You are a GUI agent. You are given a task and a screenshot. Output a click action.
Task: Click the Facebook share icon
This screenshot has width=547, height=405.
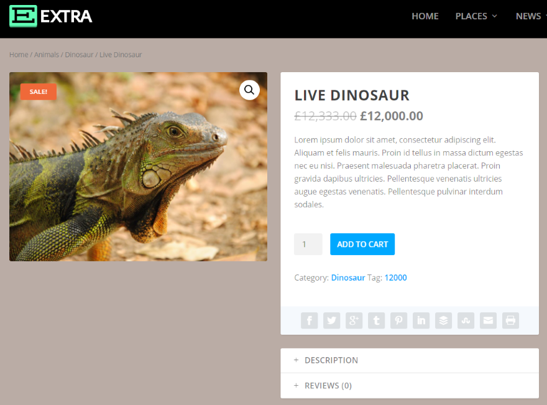pos(309,320)
